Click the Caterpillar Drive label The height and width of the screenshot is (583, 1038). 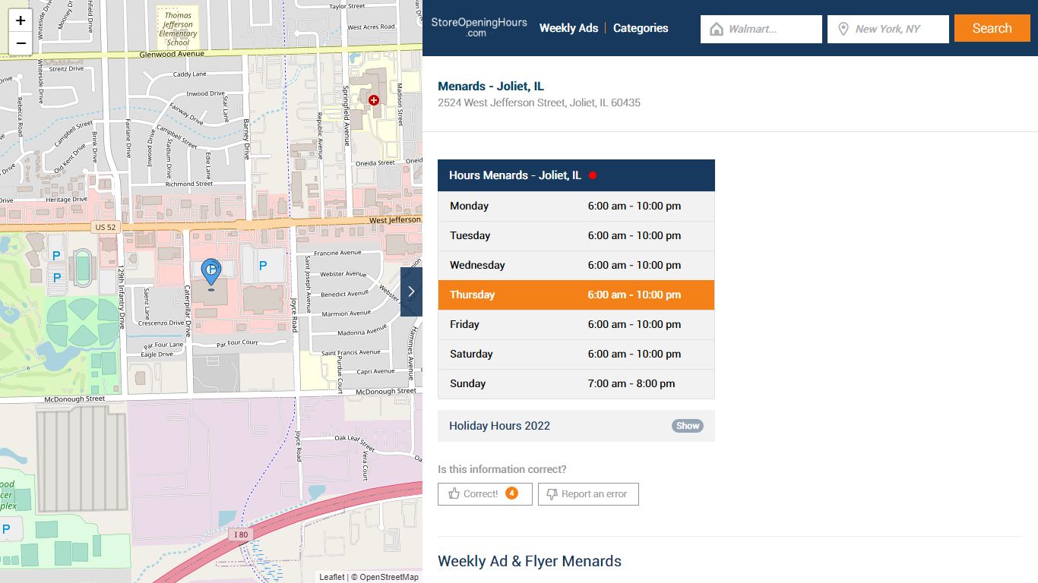[x=187, y=311]
